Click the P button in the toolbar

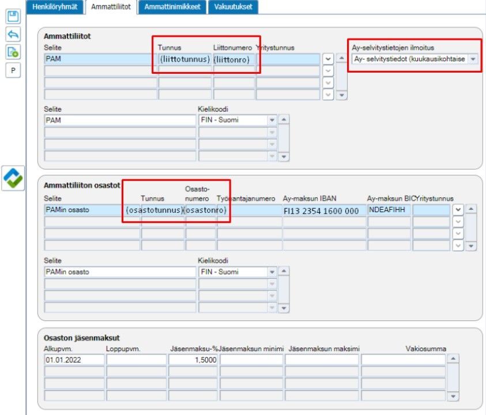click(13, 70)
